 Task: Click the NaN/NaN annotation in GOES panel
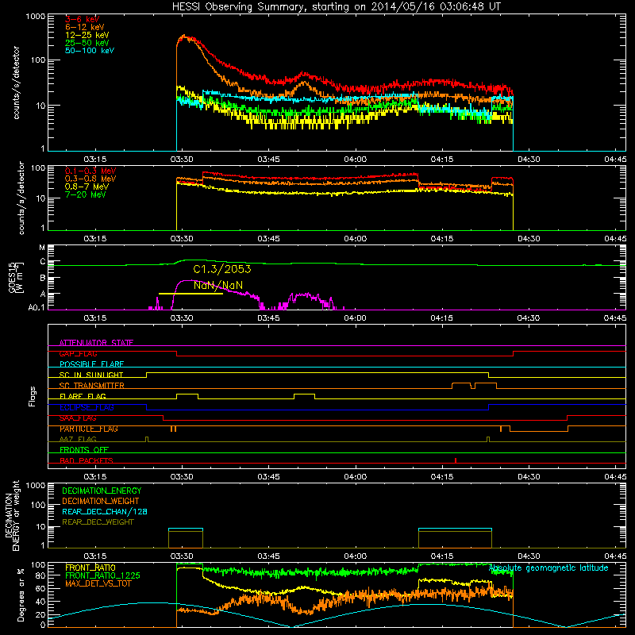[x=217, y=286]
